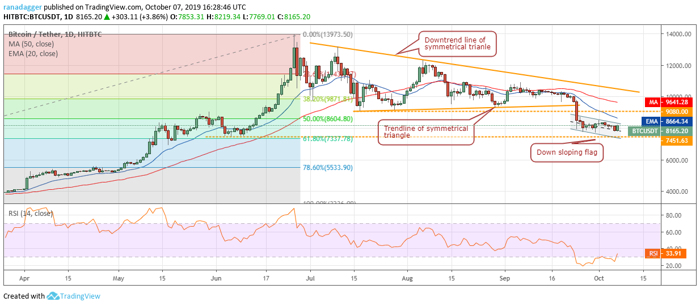This screenshot has height=306, width=700.
Task: Click the TradingView cloud logo icon
Action: coord(53,296)
